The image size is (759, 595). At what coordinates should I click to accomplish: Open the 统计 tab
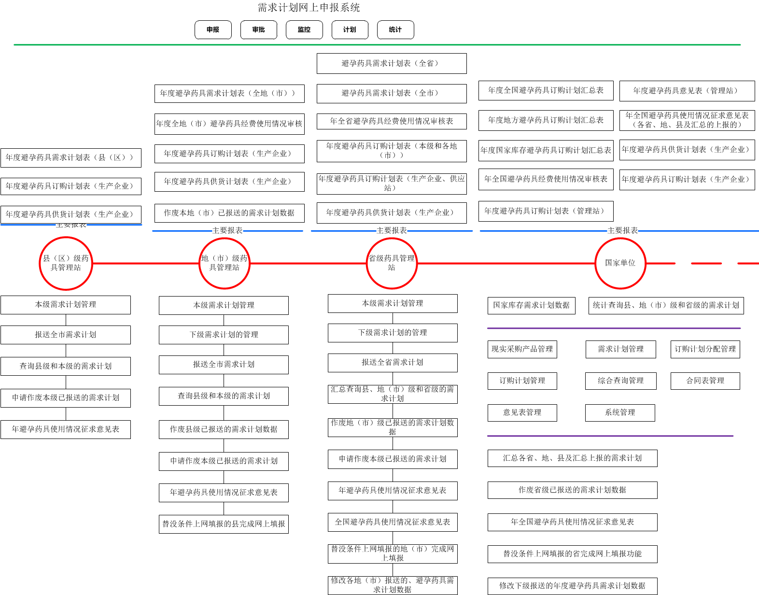point(395,30)
